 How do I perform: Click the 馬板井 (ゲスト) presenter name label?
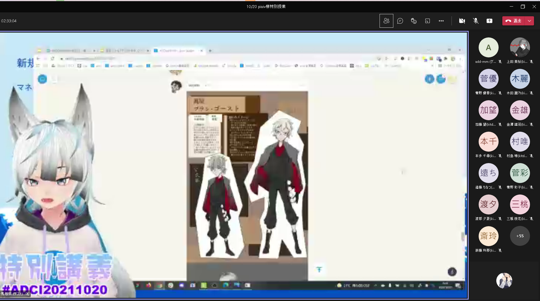(x=12, y=294)
